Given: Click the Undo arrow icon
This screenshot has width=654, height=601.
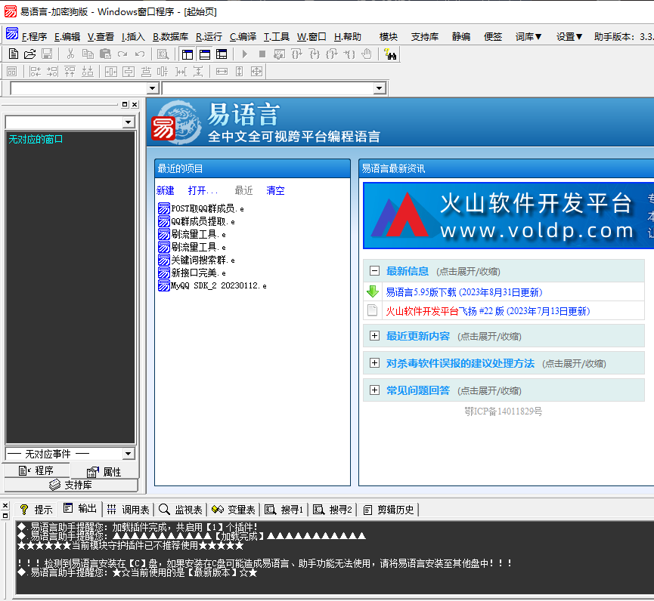Looking at the screenshot, I should pos(140,54).
